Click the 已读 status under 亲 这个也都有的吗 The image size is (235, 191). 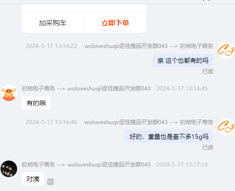(208, 72)
